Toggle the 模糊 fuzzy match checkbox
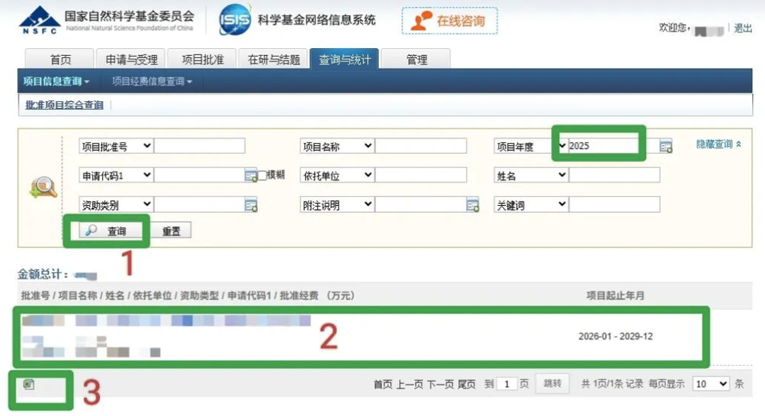 263,175
